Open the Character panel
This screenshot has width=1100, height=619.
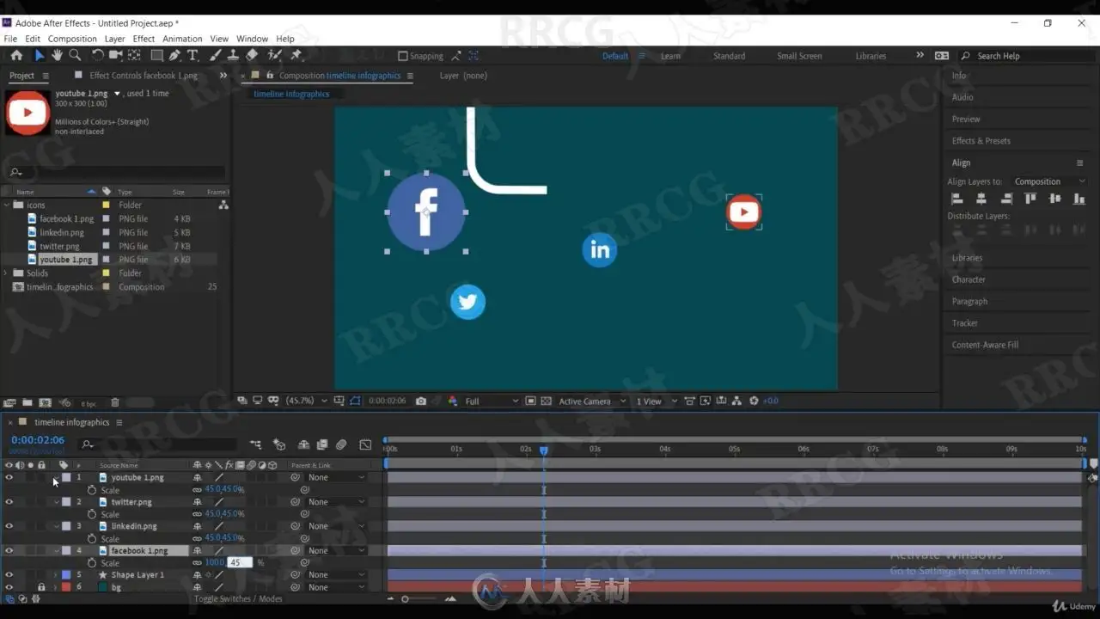point(969,279)
